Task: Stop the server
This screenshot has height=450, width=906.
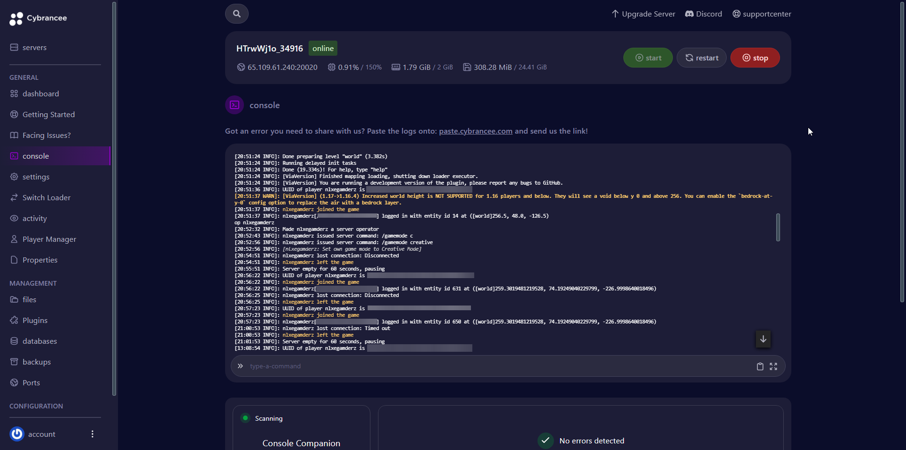Action: 755,58
